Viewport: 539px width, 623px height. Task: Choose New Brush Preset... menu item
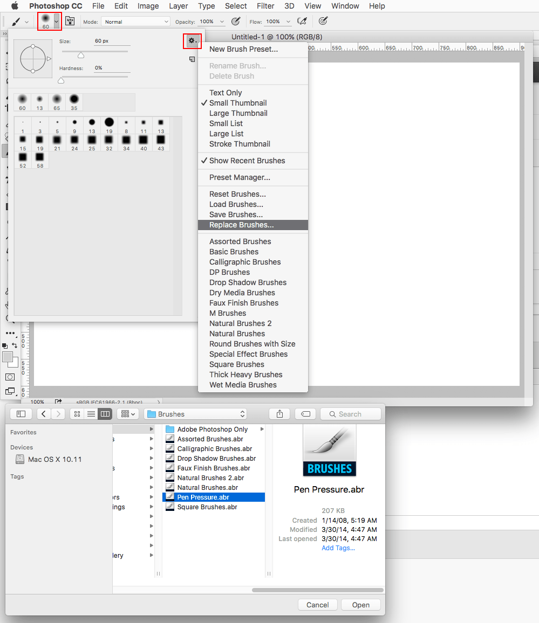click(x=253, y=49)
